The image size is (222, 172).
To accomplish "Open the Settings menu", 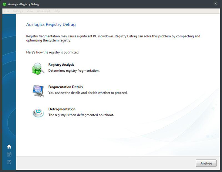I will (x=18, y=11).
